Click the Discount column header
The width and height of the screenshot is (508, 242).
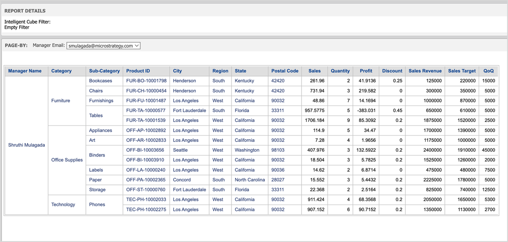[392, 71]
